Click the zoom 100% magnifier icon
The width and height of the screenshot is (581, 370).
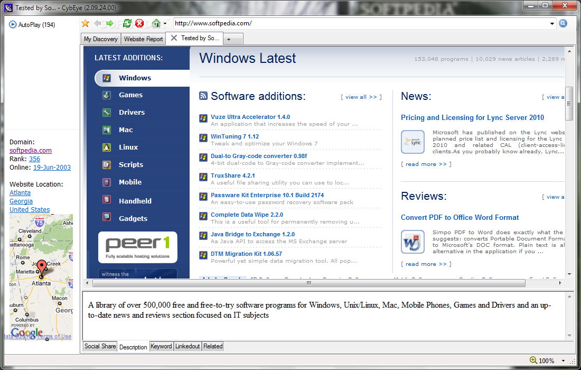(x=533, y=360)
